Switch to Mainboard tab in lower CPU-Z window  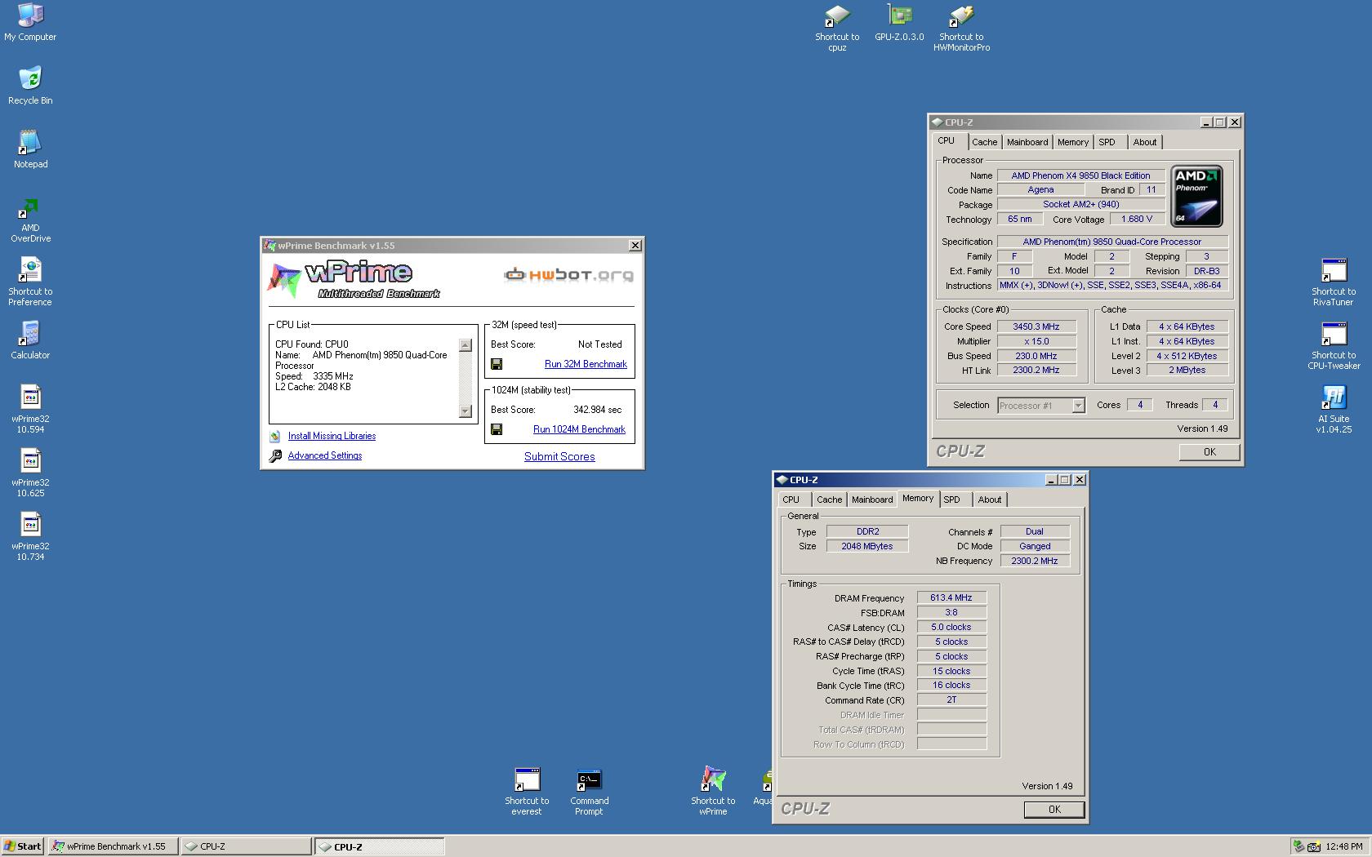[871, 500]
